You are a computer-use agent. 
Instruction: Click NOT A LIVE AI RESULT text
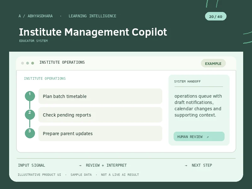[x=120, y=175]
